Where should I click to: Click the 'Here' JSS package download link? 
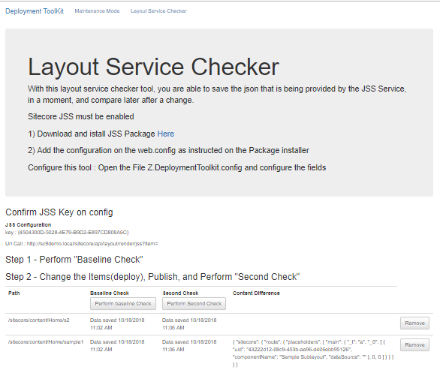(165, 134)
